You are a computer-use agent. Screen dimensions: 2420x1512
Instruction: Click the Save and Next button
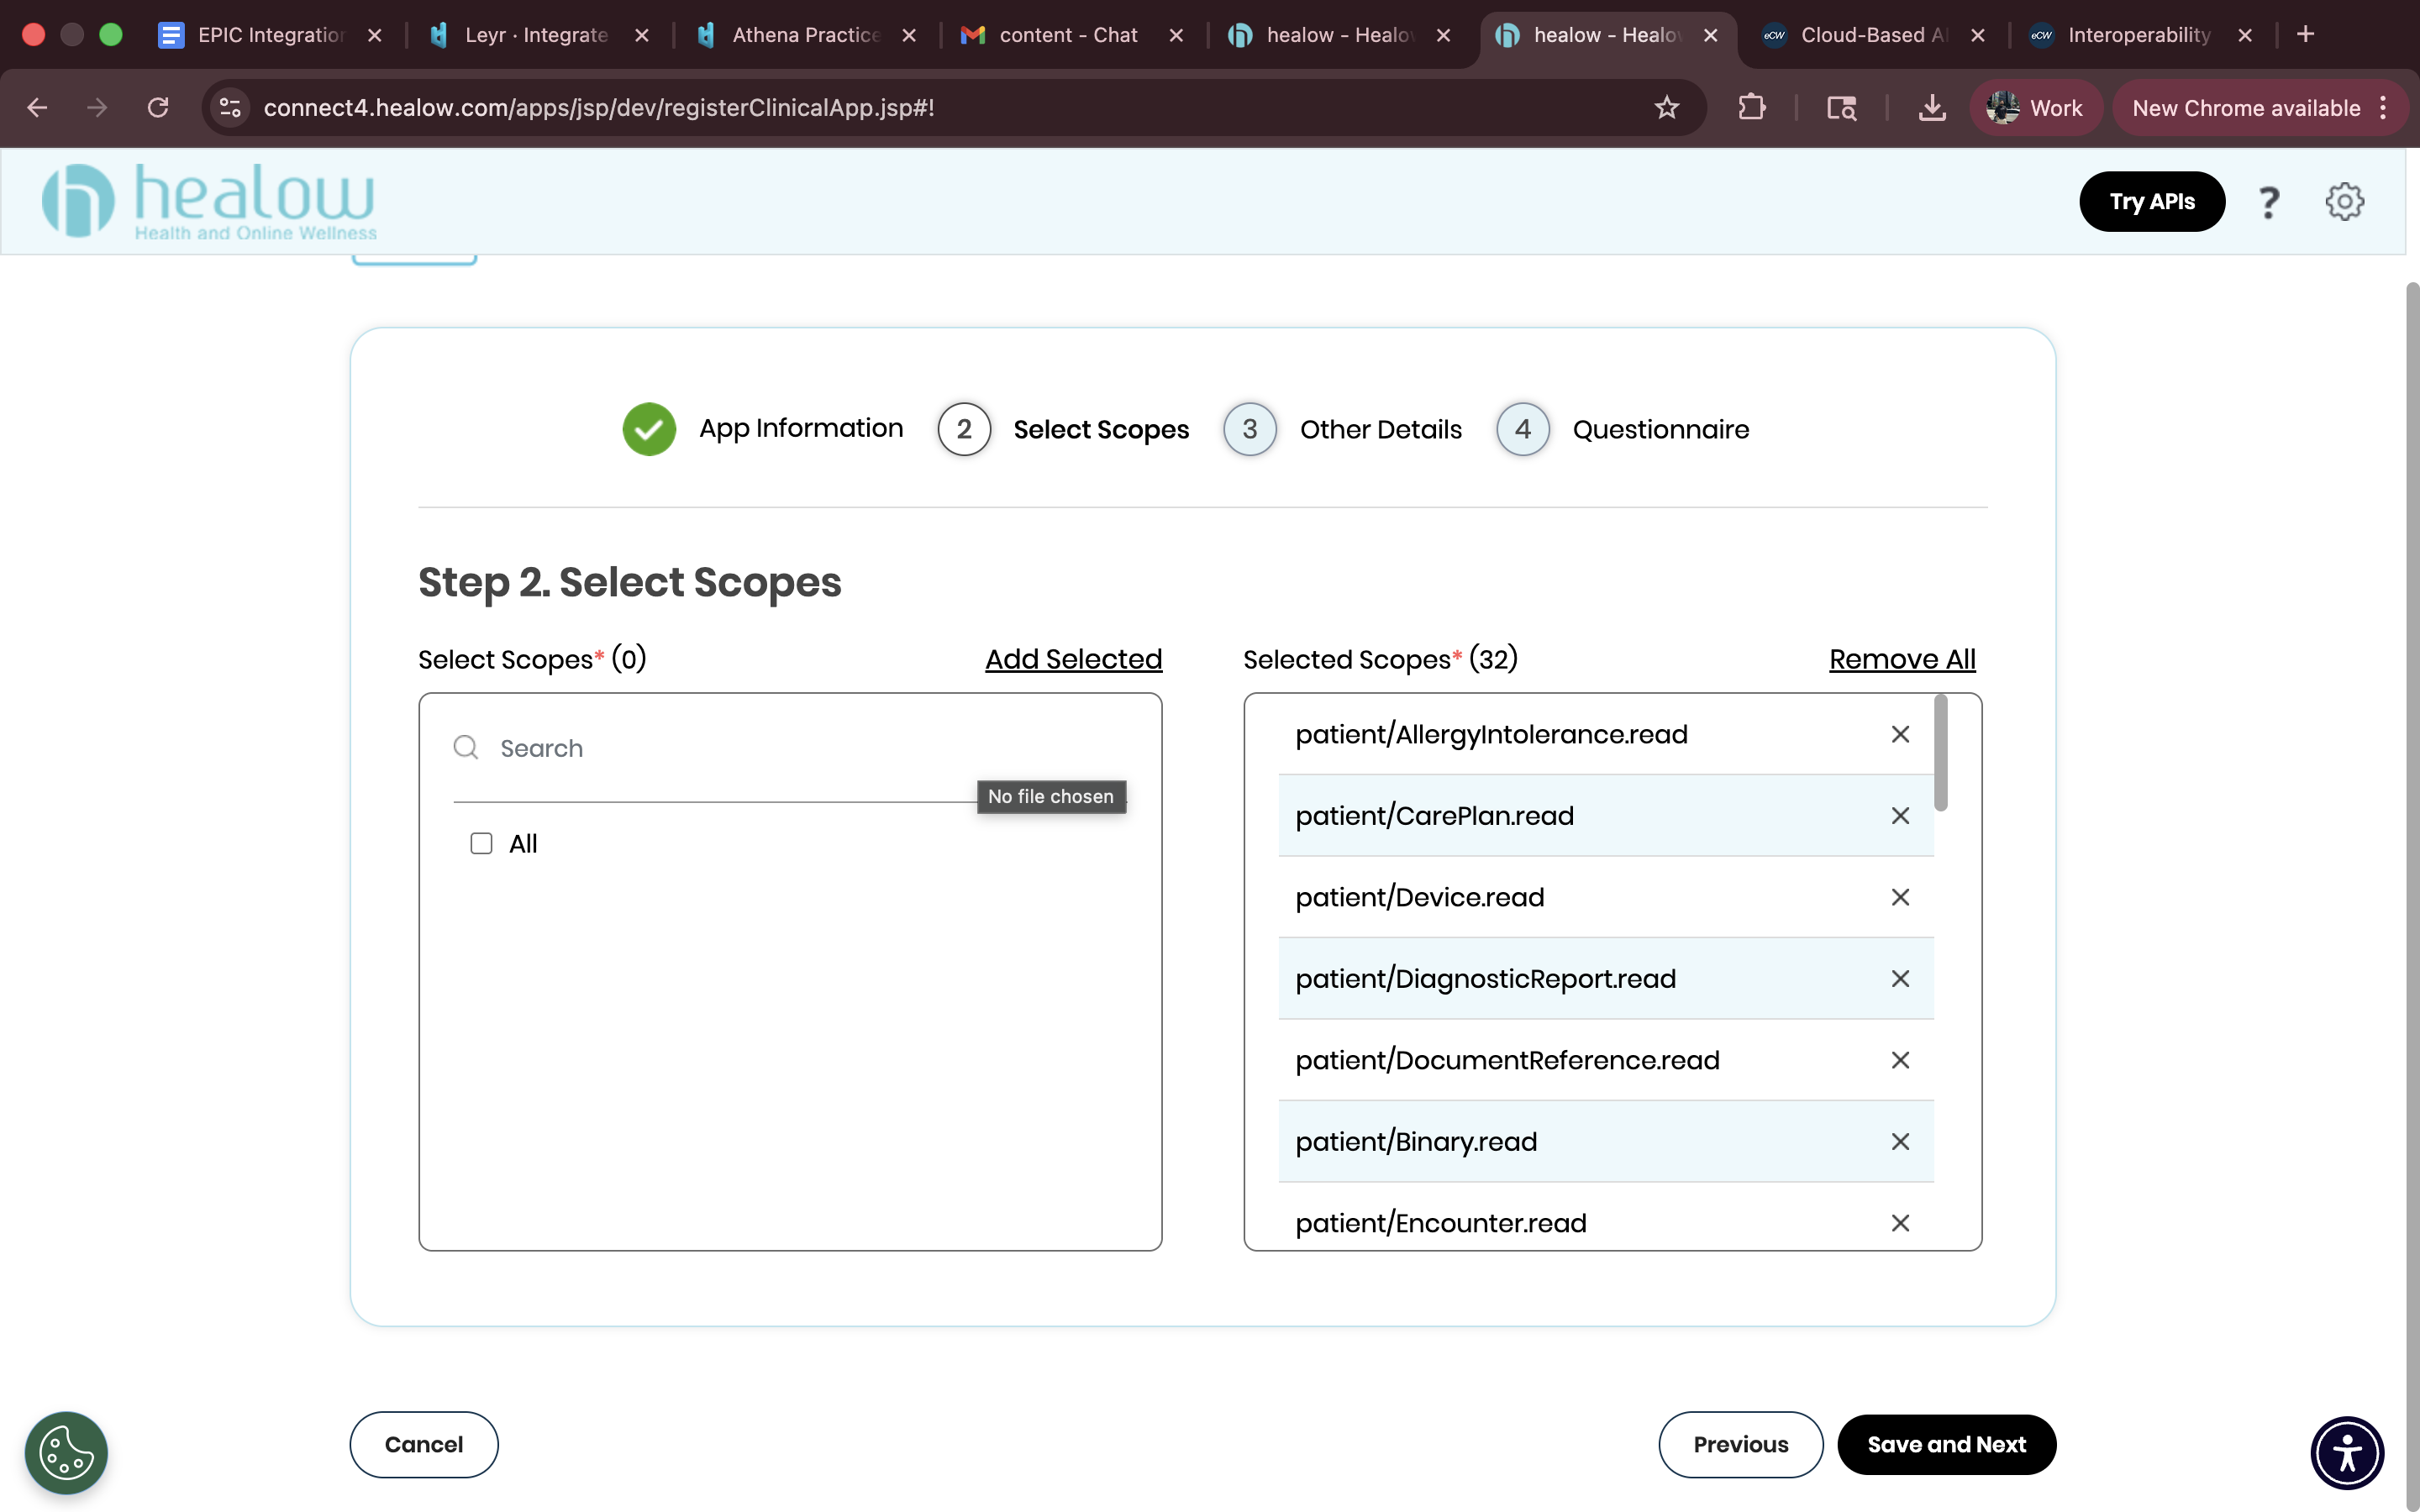click(x=1946, y=1444)
